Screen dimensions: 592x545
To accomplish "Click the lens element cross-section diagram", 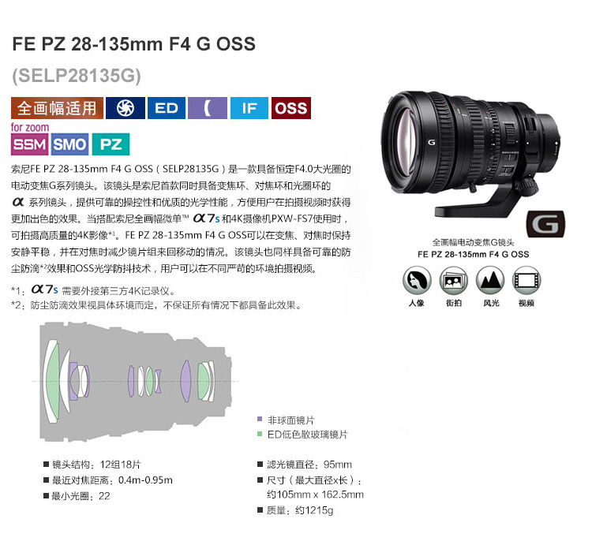I will (136, 381).
